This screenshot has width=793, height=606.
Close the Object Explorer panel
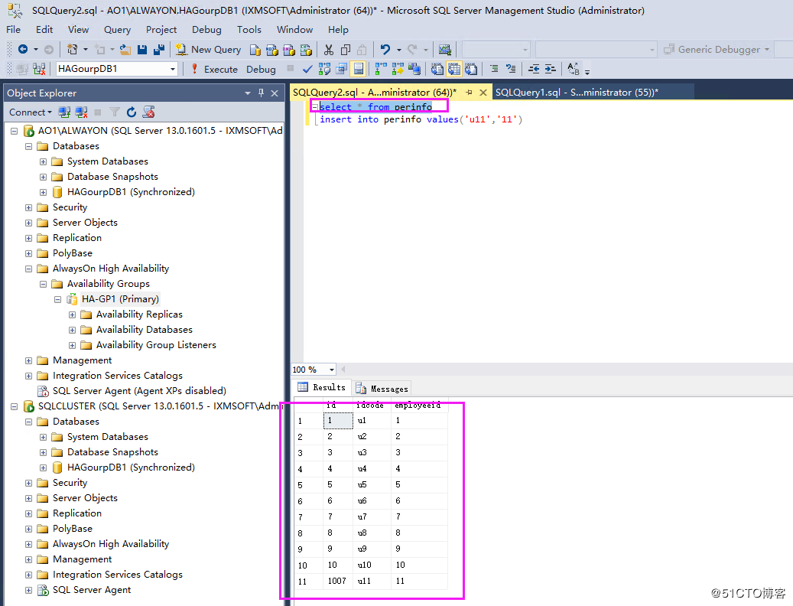[275, 93]
